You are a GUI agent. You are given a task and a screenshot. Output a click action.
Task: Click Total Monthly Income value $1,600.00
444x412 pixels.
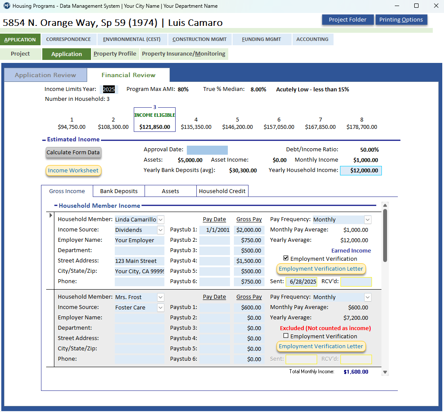click(x=356, y=372)
